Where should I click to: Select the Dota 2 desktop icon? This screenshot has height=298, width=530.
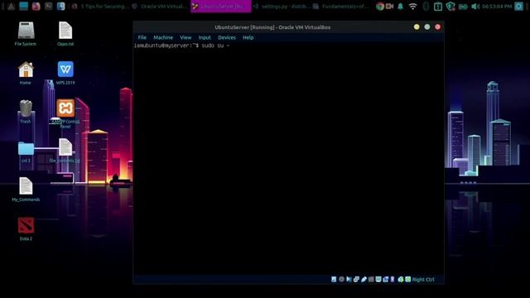(26, 229)
